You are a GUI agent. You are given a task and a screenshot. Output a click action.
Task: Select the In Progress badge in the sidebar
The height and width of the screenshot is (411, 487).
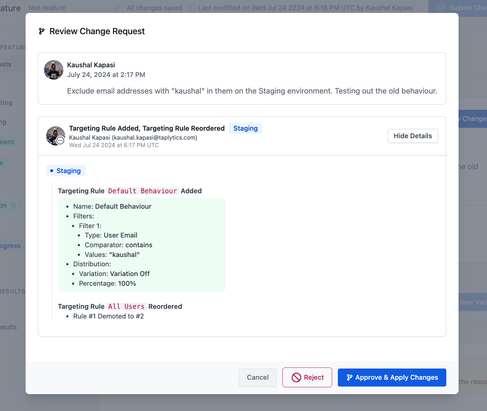tap(10, 245)
